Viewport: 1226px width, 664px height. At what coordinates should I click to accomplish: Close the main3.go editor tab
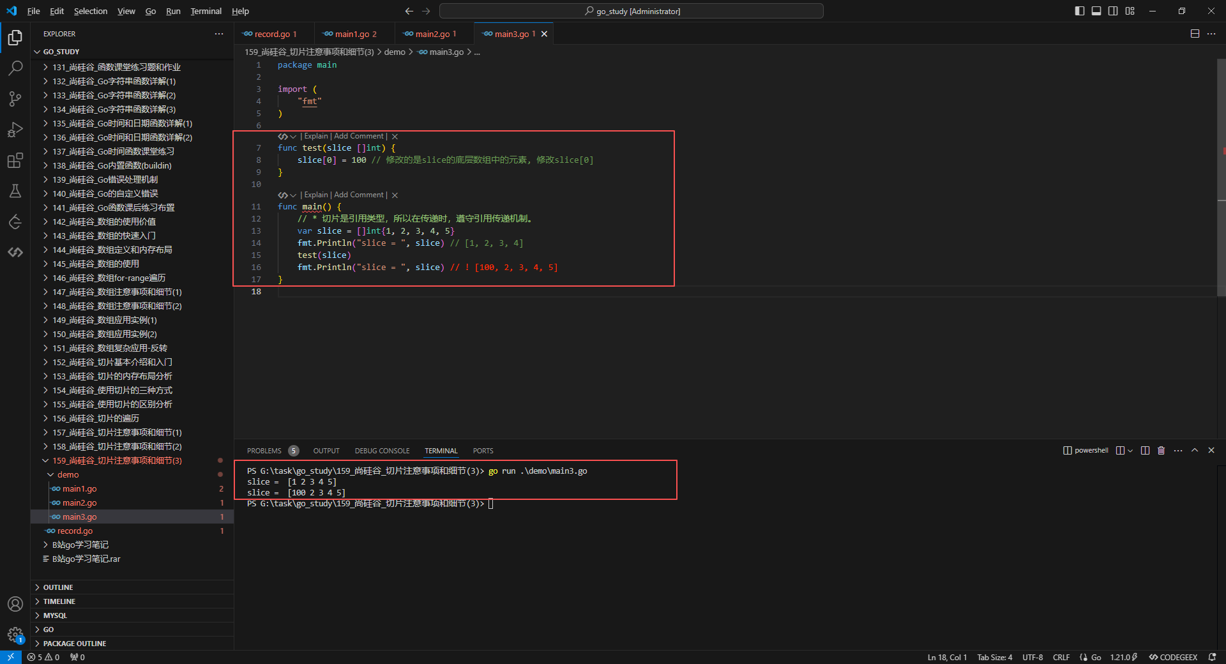click(x=545, y=34)
